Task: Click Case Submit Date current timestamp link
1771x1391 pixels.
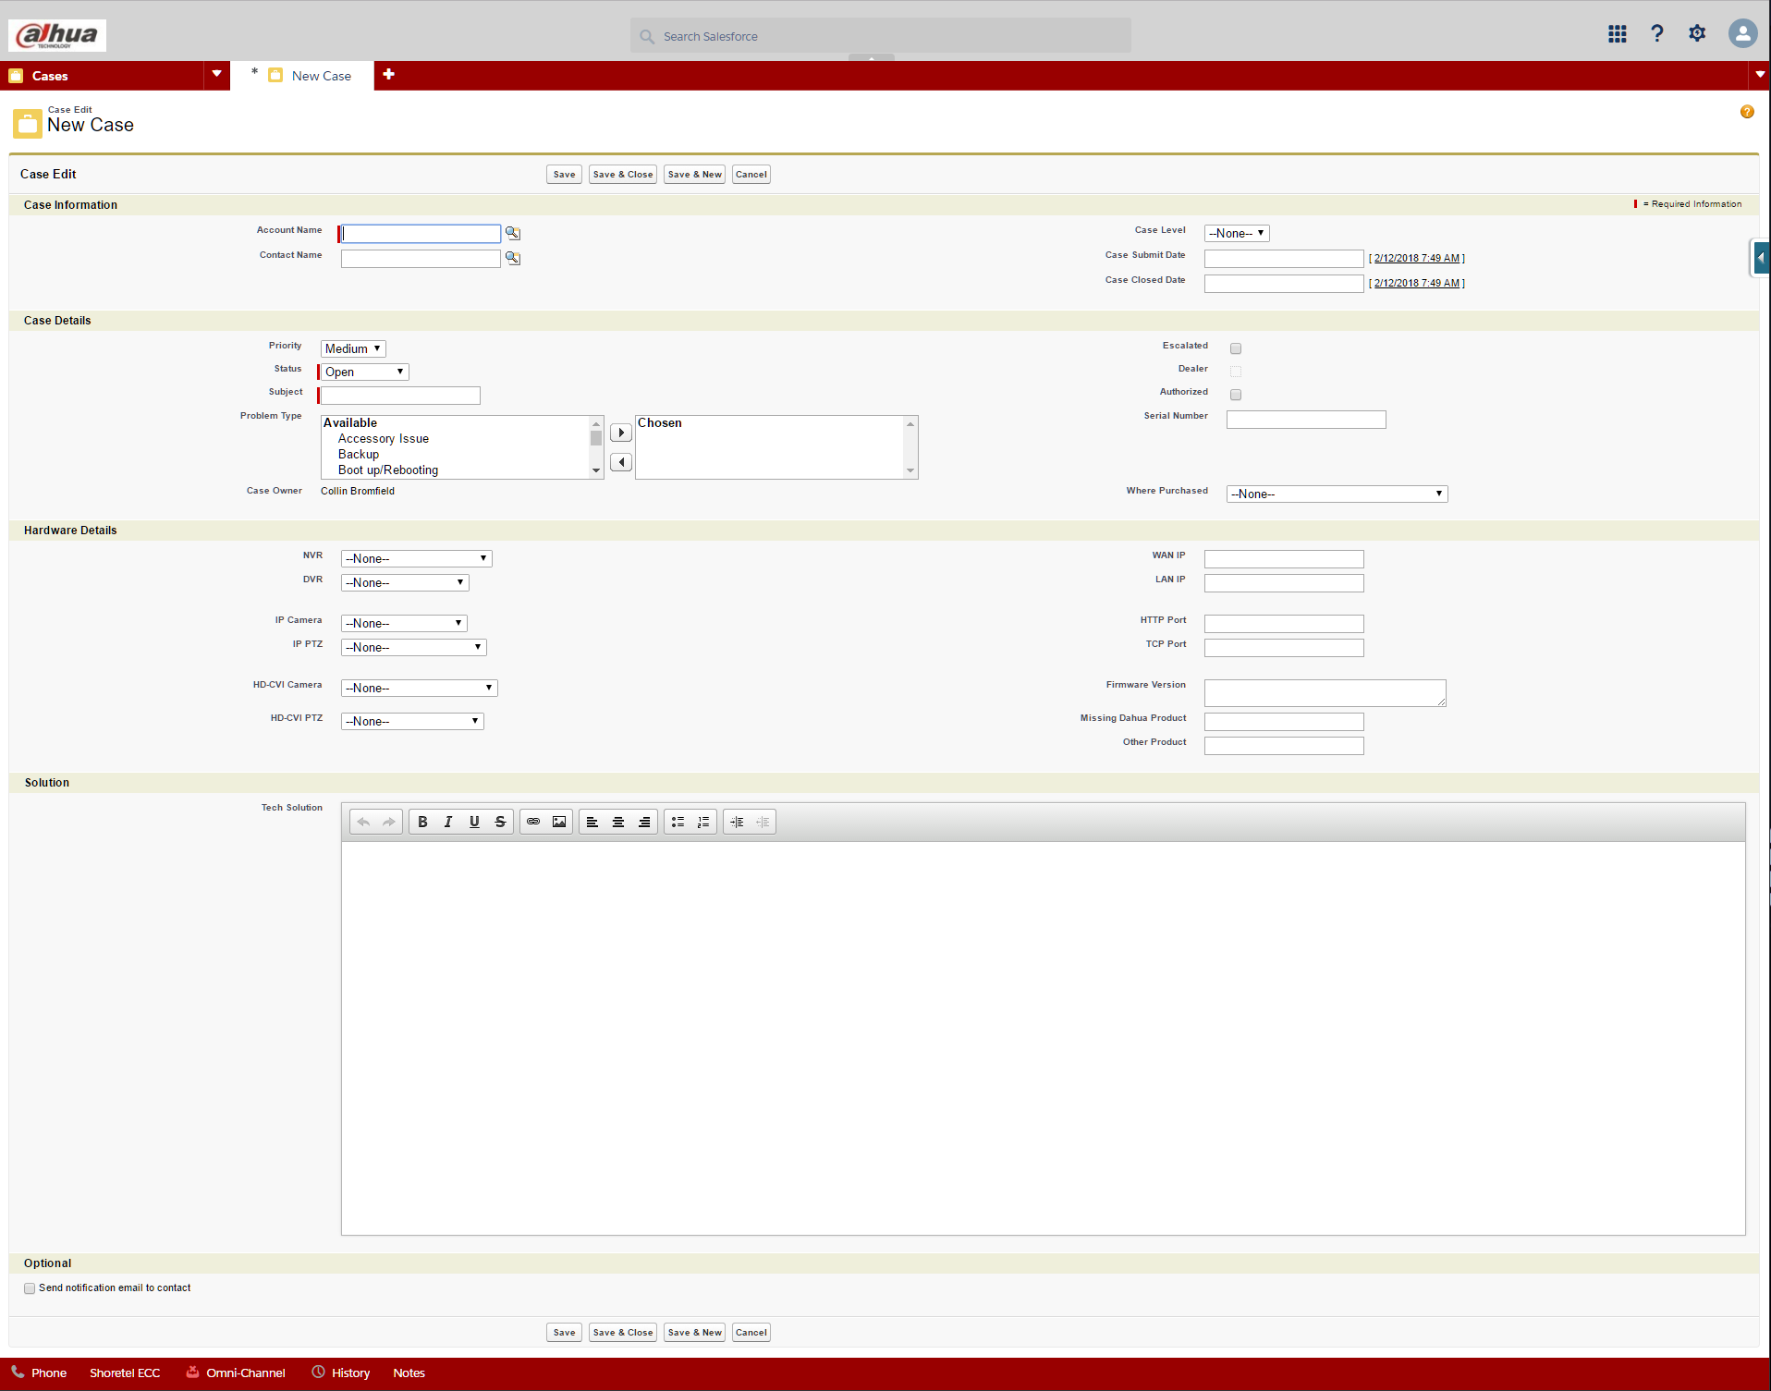Action: click(1416, 259)
